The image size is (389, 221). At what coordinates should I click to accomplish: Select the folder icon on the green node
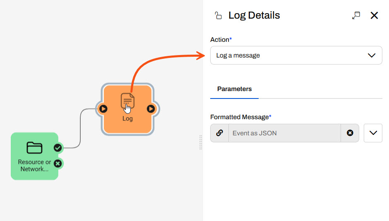(x=34, y=148)
